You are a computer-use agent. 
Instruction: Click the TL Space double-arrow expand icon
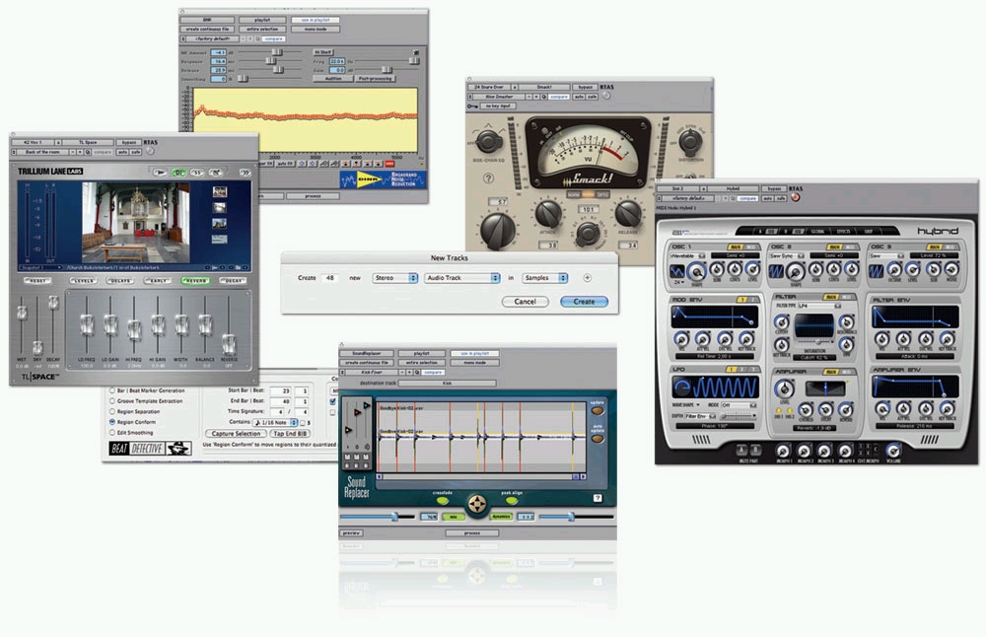[x=245, y=172]
